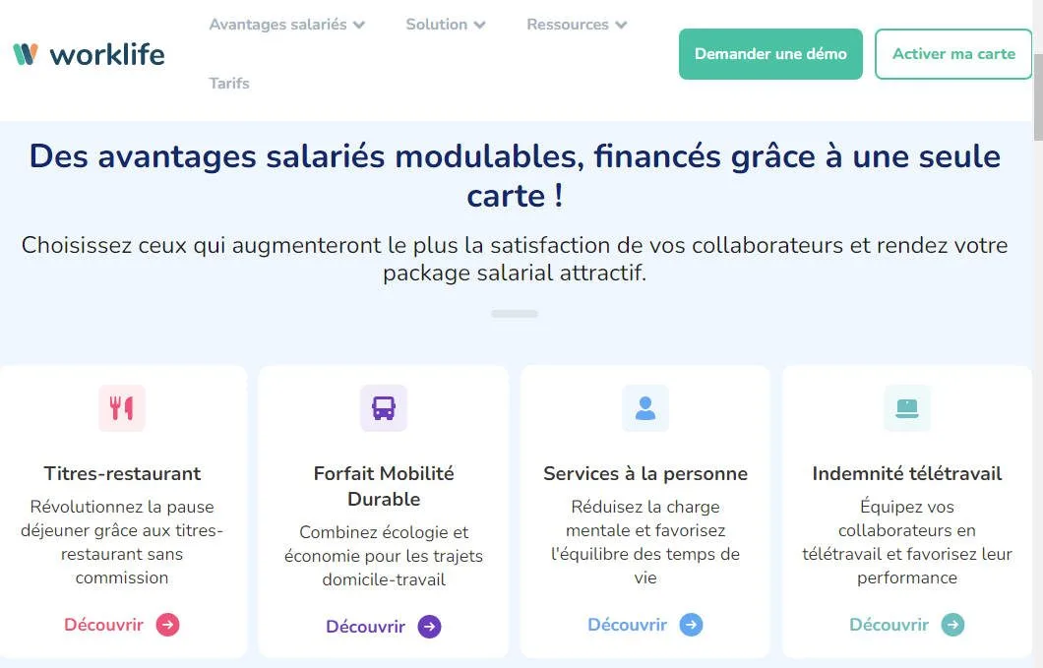Click the teal laptop telework icon
This screenshot has height=668, width=1043.
[x=907, y=408]
